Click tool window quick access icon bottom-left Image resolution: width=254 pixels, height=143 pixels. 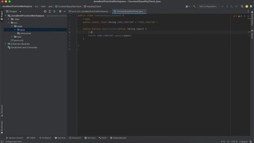tap(2, 142)
